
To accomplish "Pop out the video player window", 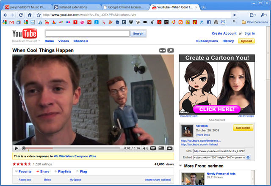I will pos(171,50).
